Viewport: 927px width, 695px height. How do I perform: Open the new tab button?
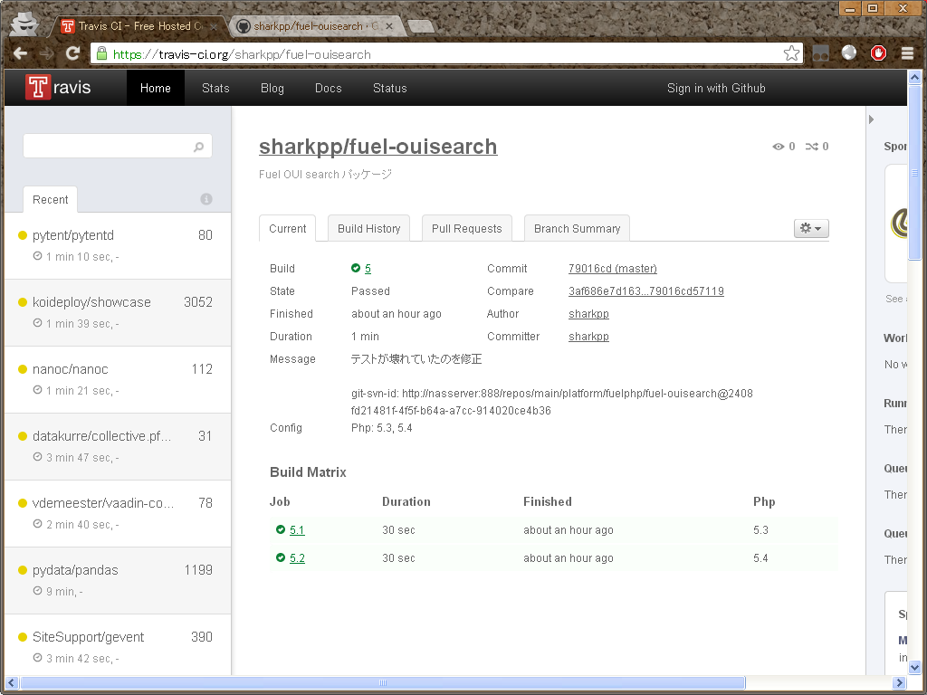tap(420, 26)
